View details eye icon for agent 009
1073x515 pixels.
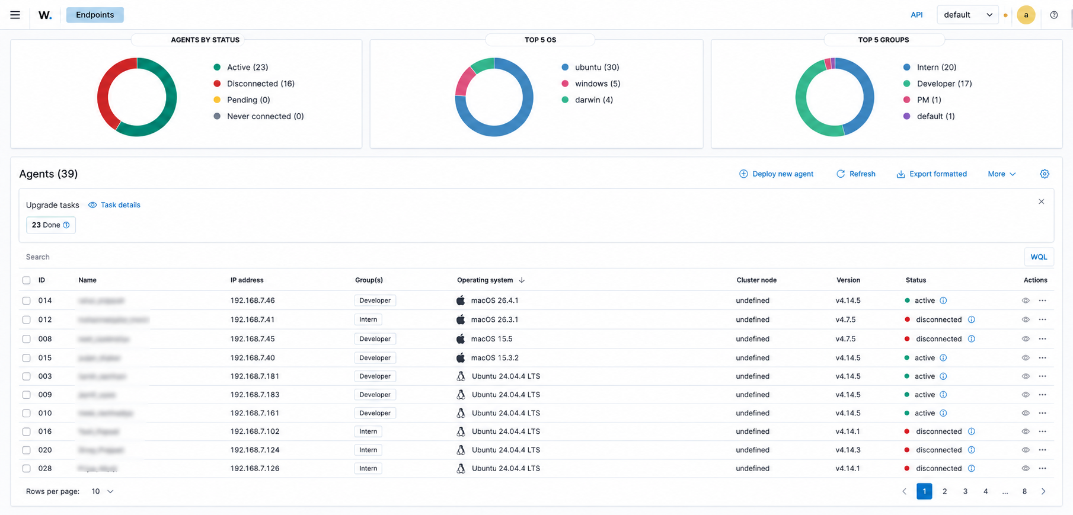tap(1026, 395)
